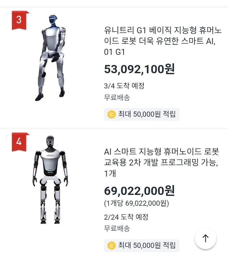Viewport: 228px width, 258px height.
Task: Click the Unitree robot's blue glowing head
Action: pos(52,20)
